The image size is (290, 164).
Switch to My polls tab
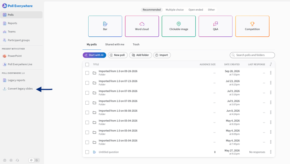92,45
